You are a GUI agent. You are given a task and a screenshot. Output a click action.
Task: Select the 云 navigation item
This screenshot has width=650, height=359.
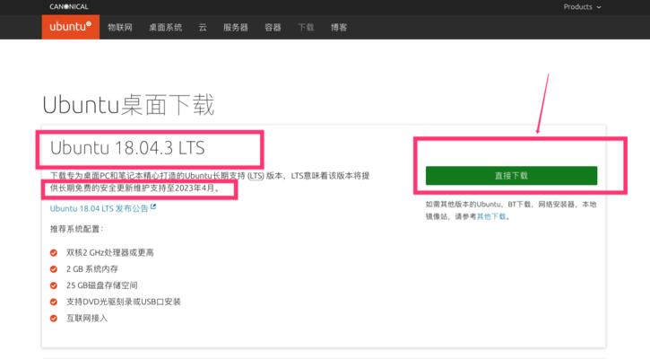[203, 28]
